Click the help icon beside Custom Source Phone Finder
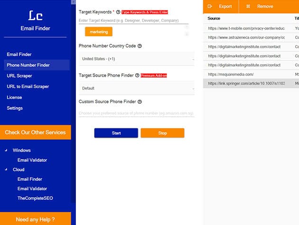Viewport: 299px width, 225px height. pyautogui.click(x=140, y=102)
